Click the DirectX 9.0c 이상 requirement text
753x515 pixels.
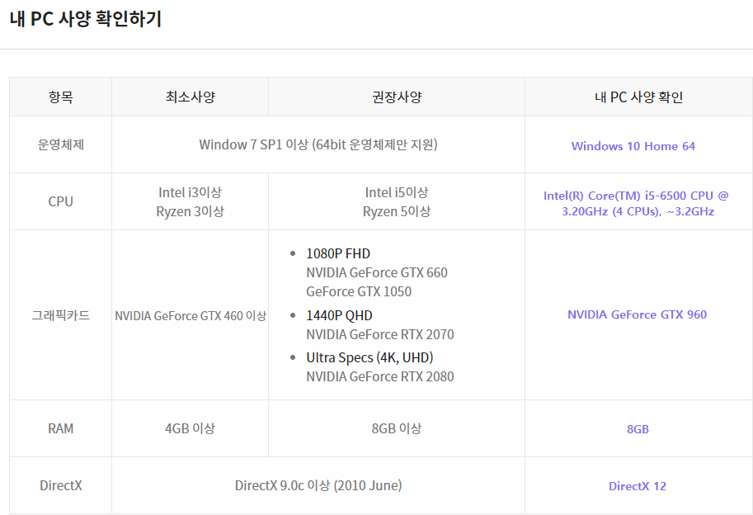click(318, 485)
